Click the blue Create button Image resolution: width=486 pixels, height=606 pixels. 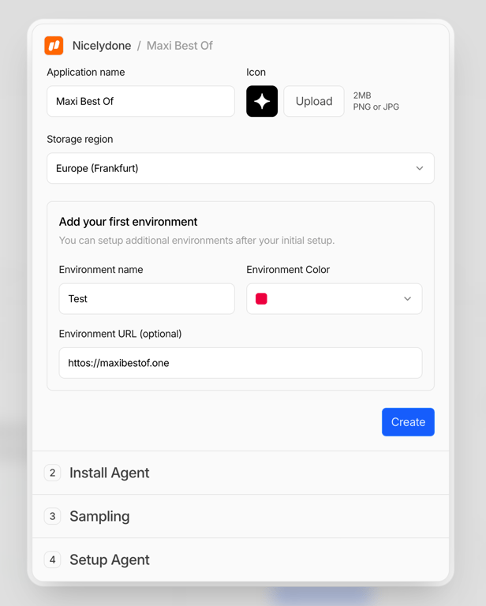(408, 422)
